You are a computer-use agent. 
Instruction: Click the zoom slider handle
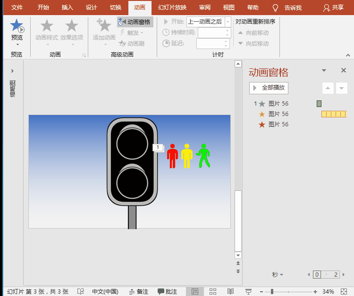coord(272,292)
